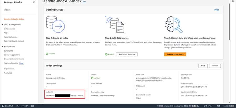Viewport: 236px width, 108px height.
Task: Click the Create an index illustration
Action: [55, 24]
